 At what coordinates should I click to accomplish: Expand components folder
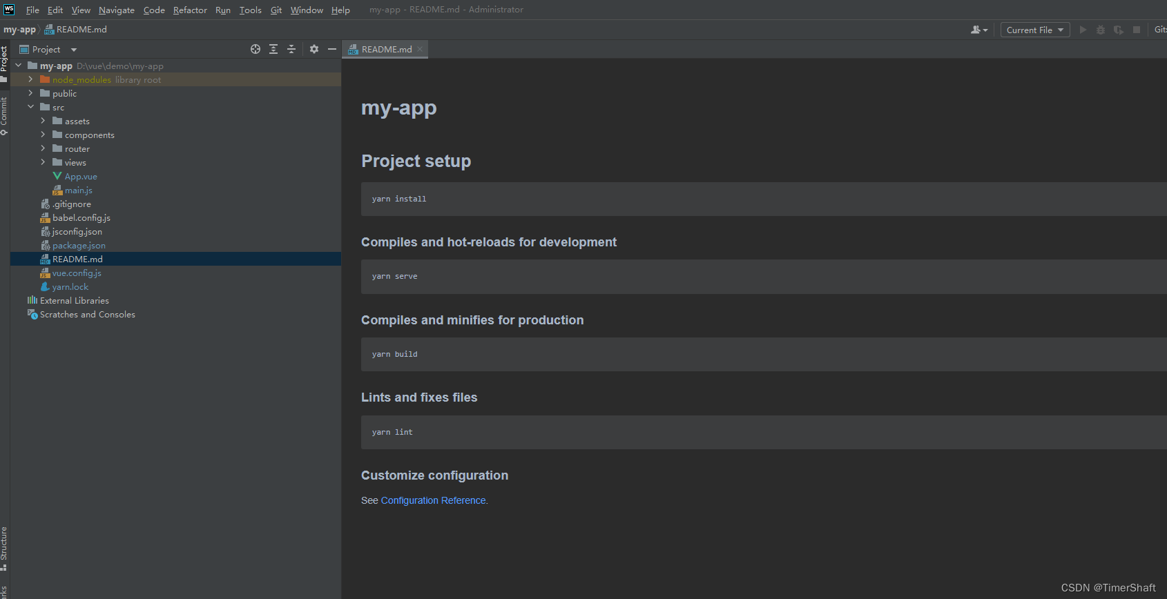[44, 135]
